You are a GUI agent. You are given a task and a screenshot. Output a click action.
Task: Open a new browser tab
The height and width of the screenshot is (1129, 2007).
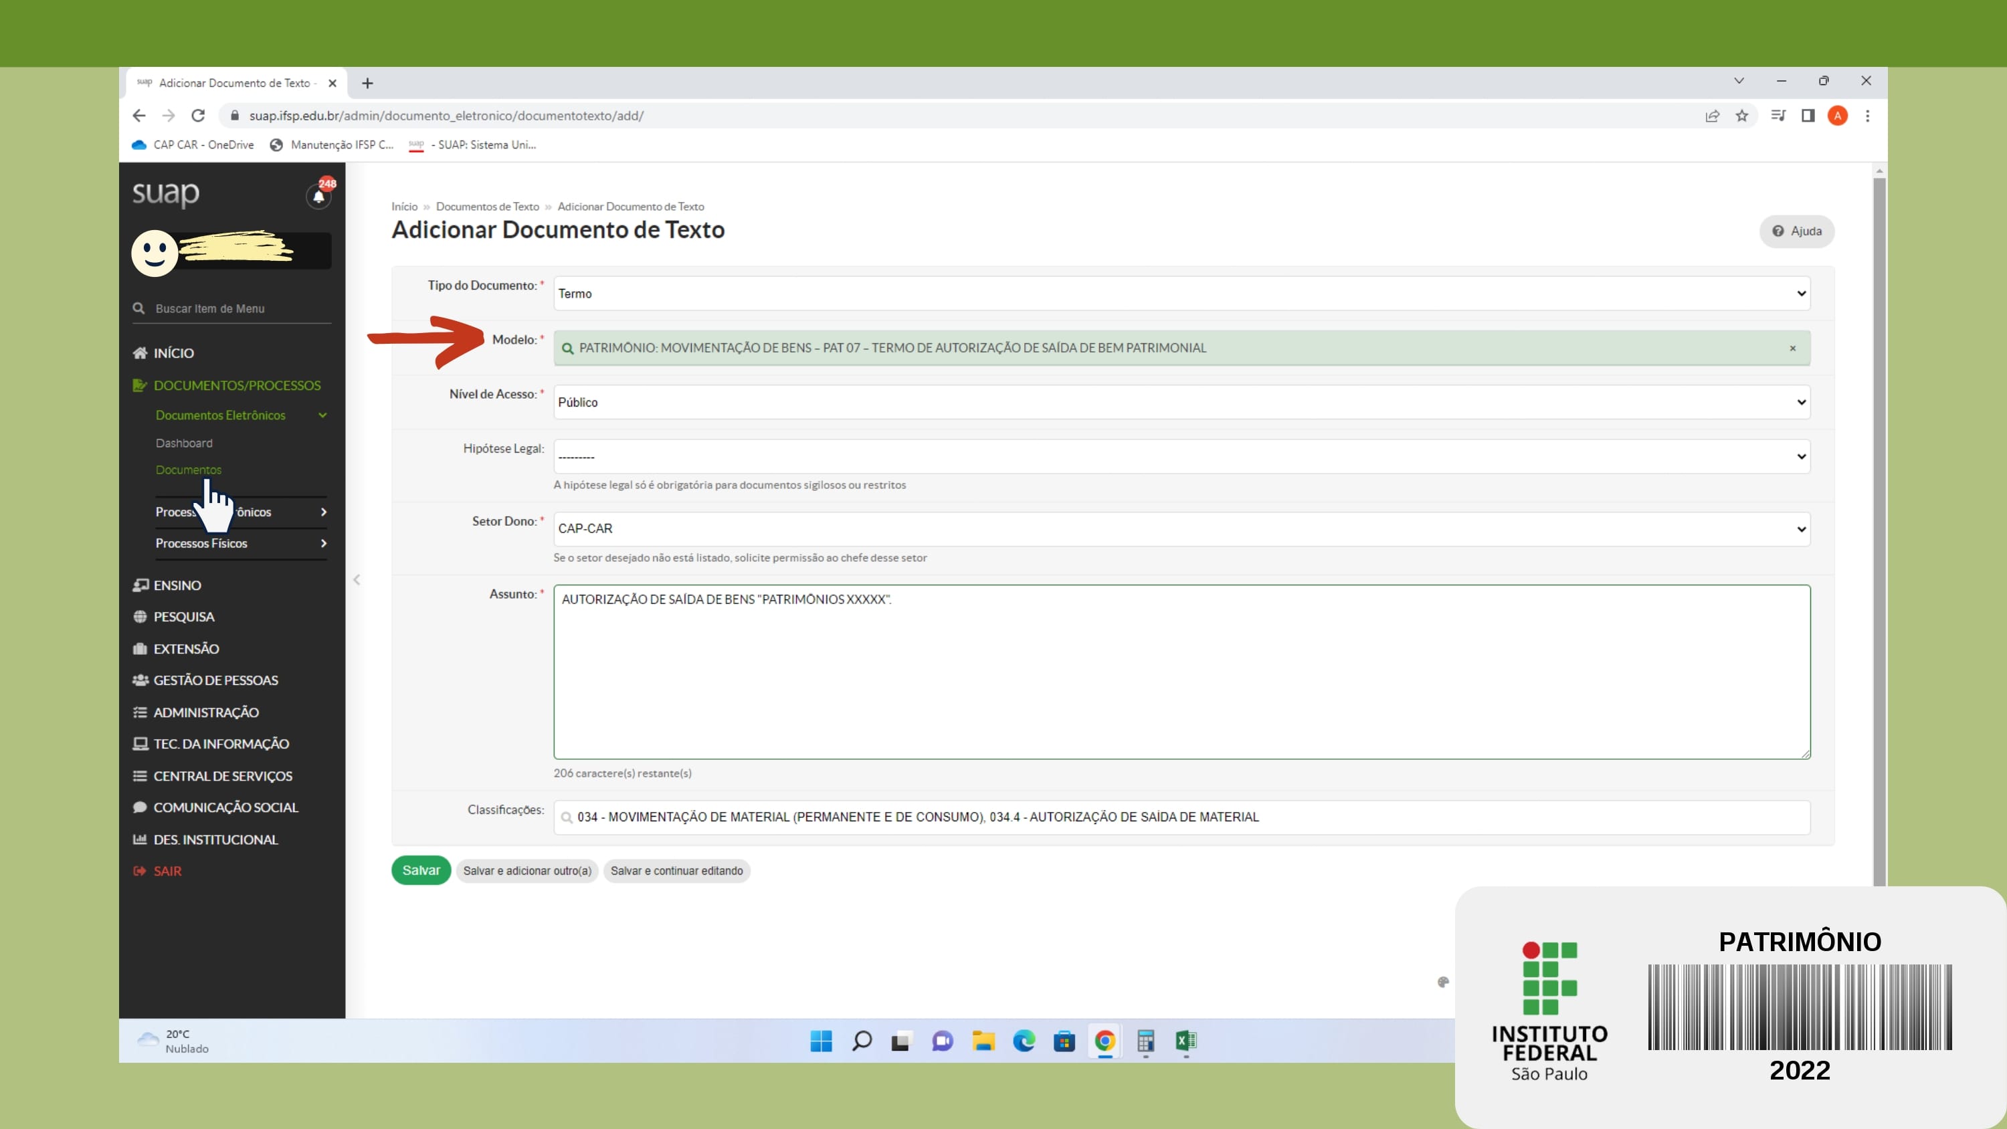click(x=367, y=84)
